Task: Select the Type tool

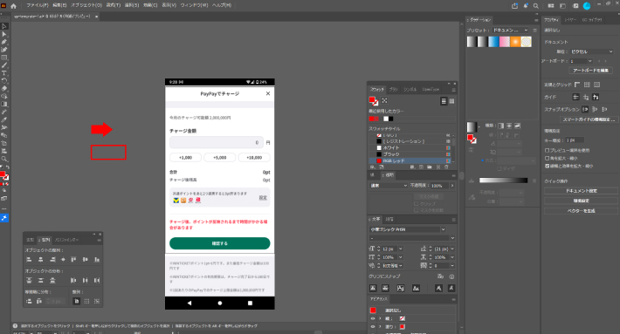Action: [4, 73]
